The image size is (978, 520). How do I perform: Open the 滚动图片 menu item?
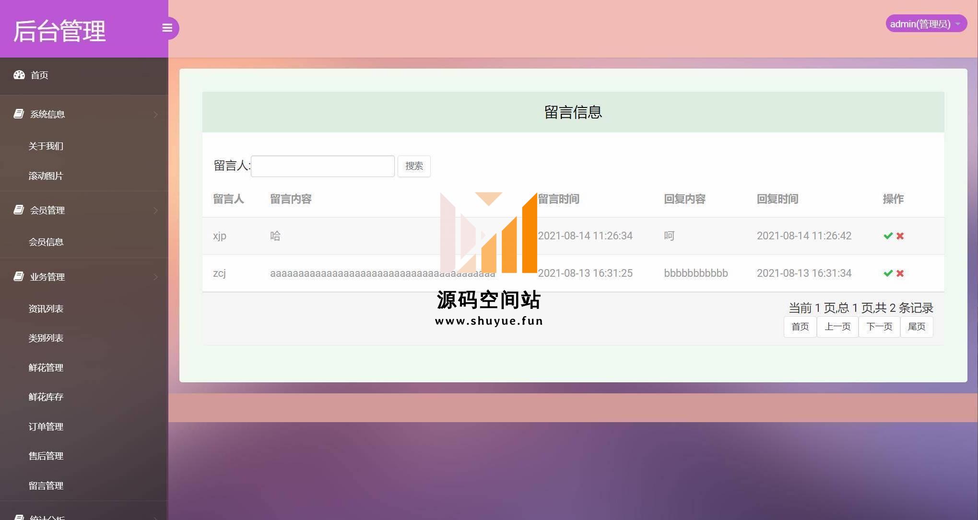point(46,176)
